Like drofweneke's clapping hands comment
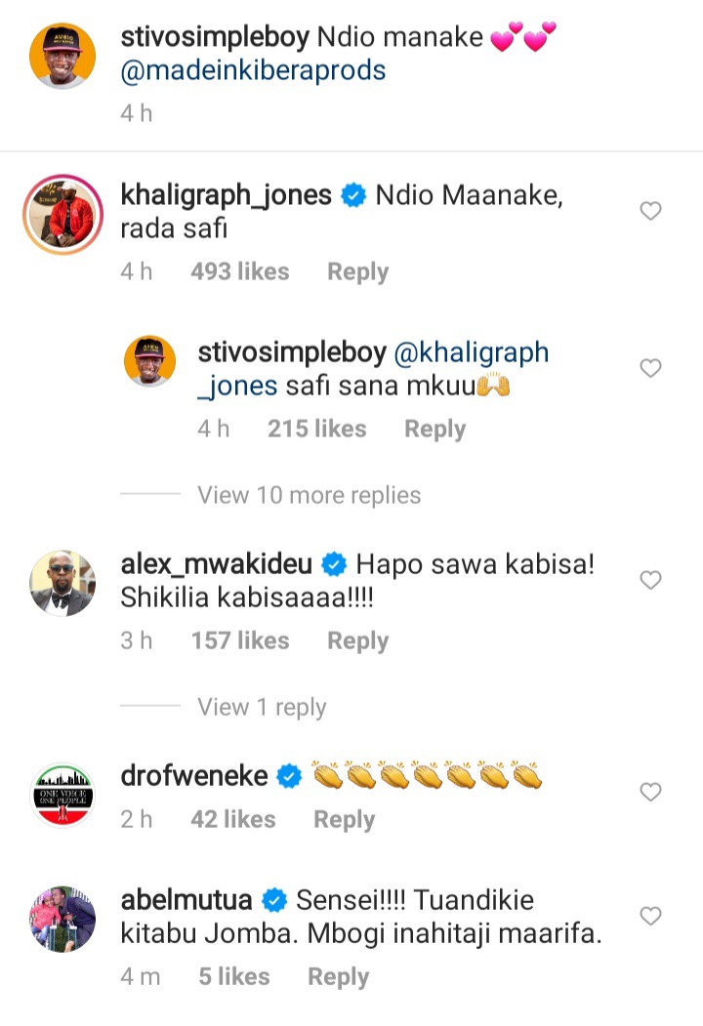 click(x=650, y=792)
